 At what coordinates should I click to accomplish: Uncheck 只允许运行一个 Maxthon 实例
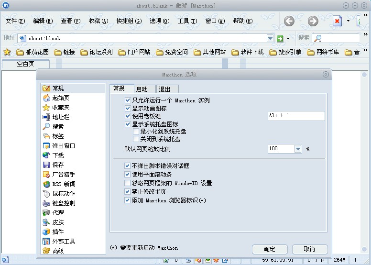(x=128, y=100)
